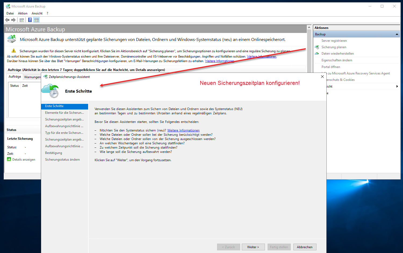The width and height of the screenshot is (403, 253).
Task: Open the Datei menu
Action: (x=10, y=13)
